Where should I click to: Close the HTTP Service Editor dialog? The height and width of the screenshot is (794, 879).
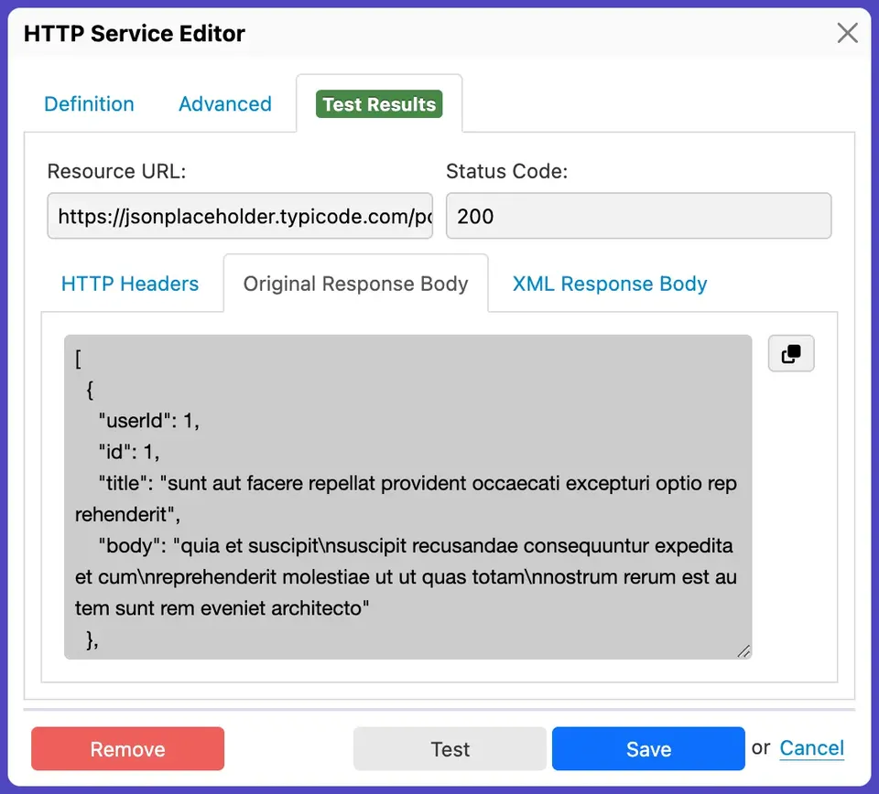click(x=847, y=34)
